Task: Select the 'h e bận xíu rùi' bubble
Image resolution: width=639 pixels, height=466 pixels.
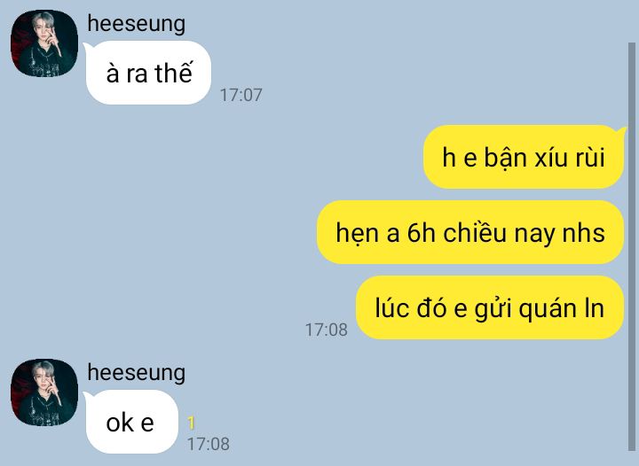Action: (524, 157)
